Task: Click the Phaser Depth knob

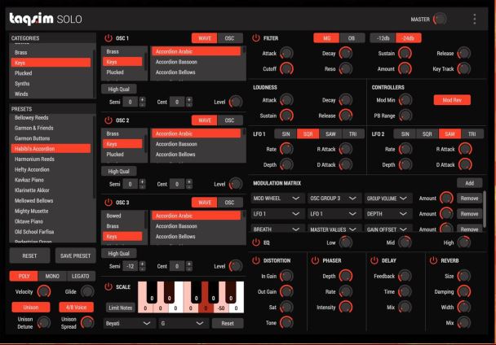Action: click(345, 276)
